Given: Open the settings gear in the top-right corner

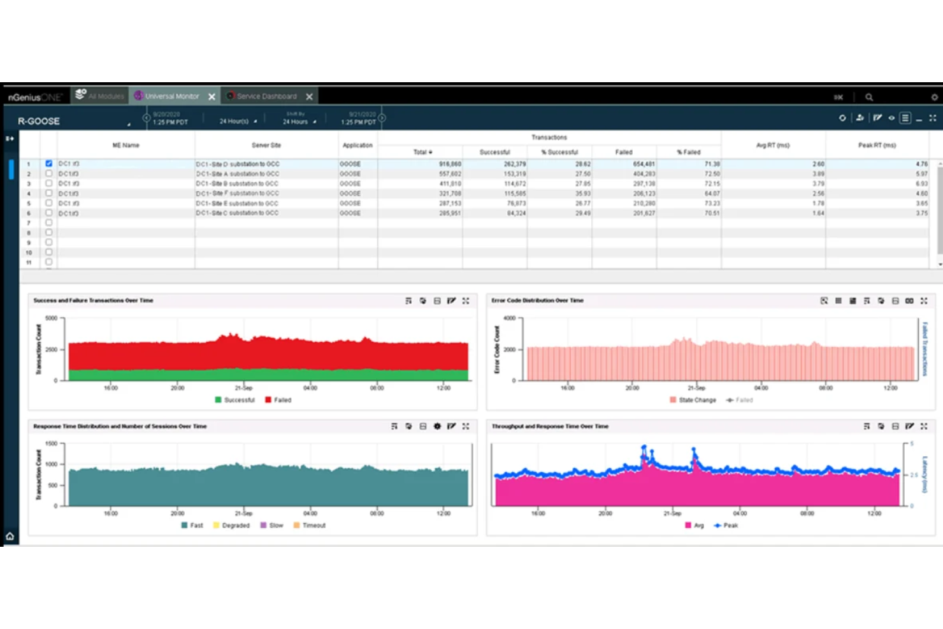Looking at the screenshot, I should 934,96.
